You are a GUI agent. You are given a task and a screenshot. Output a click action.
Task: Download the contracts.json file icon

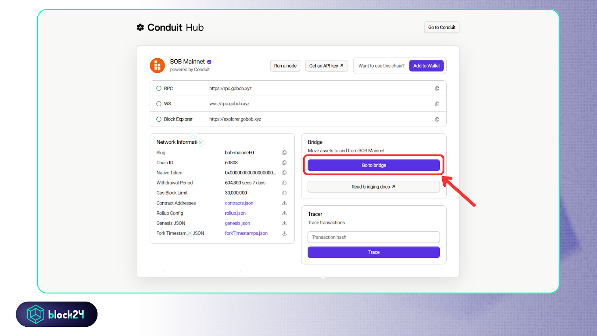[284, 203]
